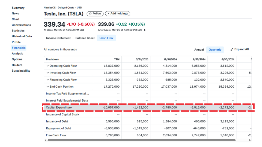
Task: Click the Free Cash Flow row label
Action: [x=56, y=135]
